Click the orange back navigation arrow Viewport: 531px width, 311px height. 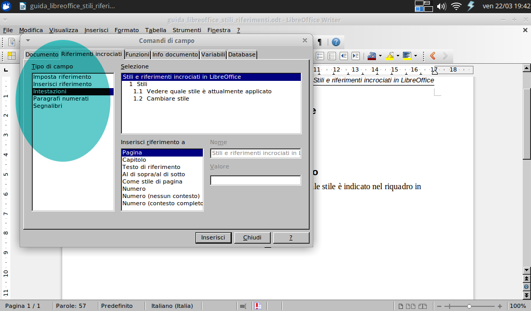(x=432, y=56)
